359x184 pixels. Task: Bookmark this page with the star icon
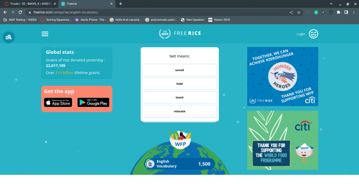tap(299, 12)
